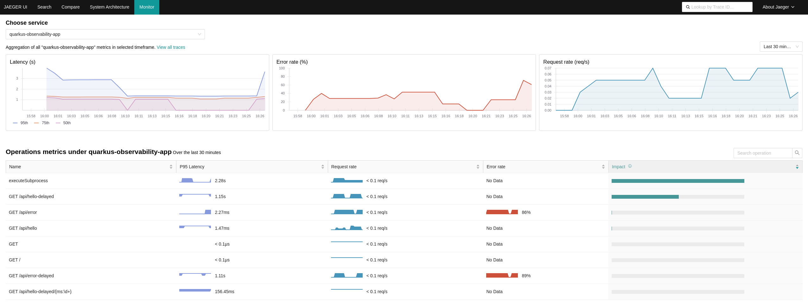Screen dimensions: 808x302
Task: Click the Request rate (req/s) chart title
Action: (566, 62)
